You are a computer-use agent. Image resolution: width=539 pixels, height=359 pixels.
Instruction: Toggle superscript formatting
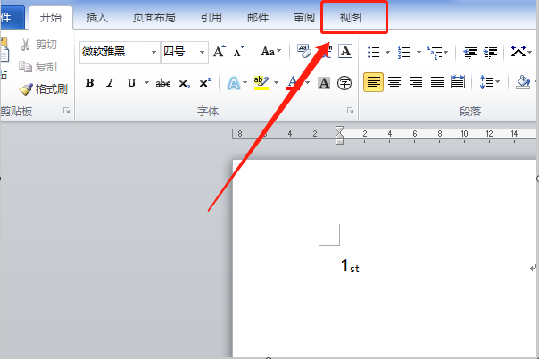point(205,83)
